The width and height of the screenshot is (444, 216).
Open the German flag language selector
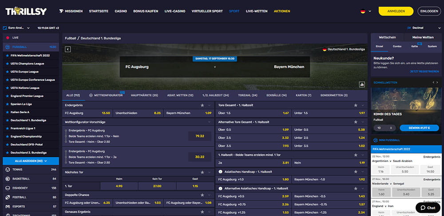point(365,12)
